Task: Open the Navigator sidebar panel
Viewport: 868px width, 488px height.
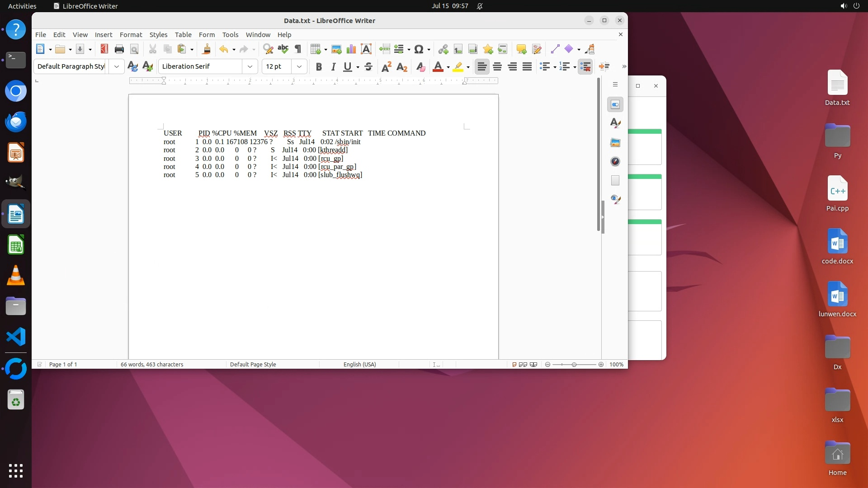Action: pos(615,161)
